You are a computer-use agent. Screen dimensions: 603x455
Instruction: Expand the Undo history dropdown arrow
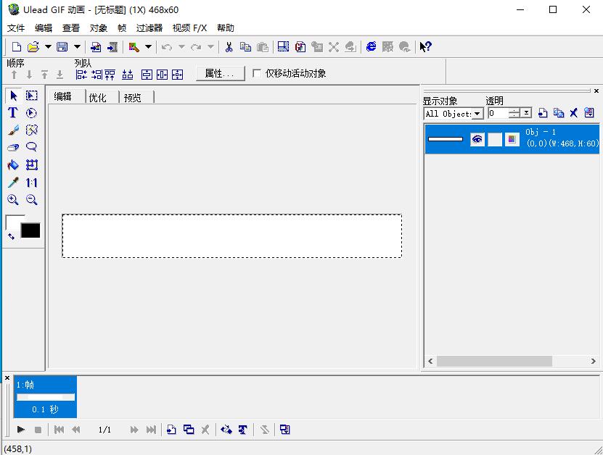click(182, 47)
